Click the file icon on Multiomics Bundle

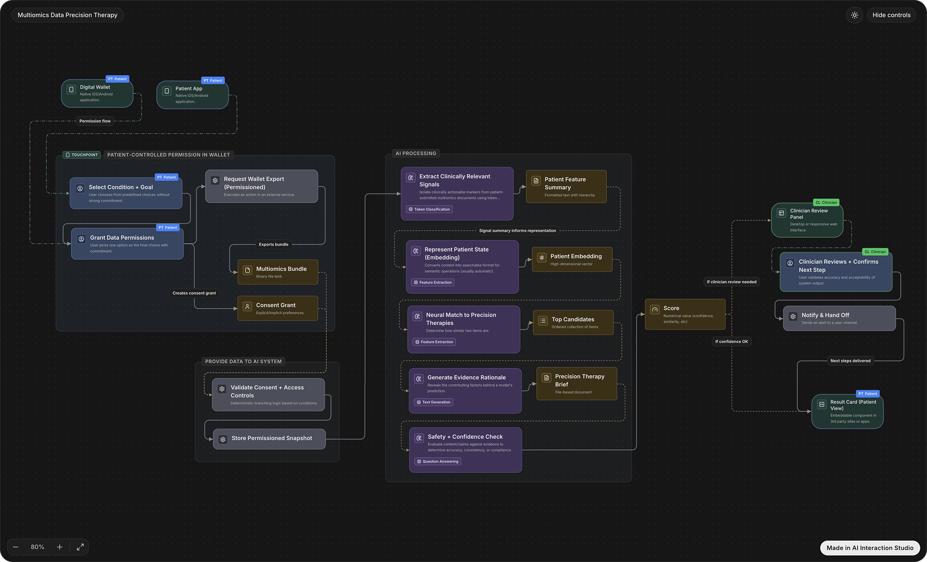tap(247, 270)
